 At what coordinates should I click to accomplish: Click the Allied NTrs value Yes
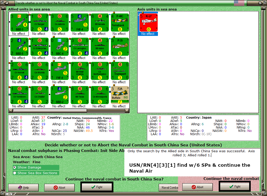pos(111,131)
